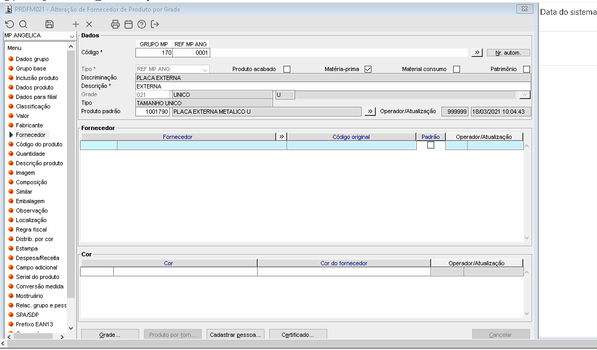Open Prefixo EAN13 menu item
The image size is (597, 350).
34,325
